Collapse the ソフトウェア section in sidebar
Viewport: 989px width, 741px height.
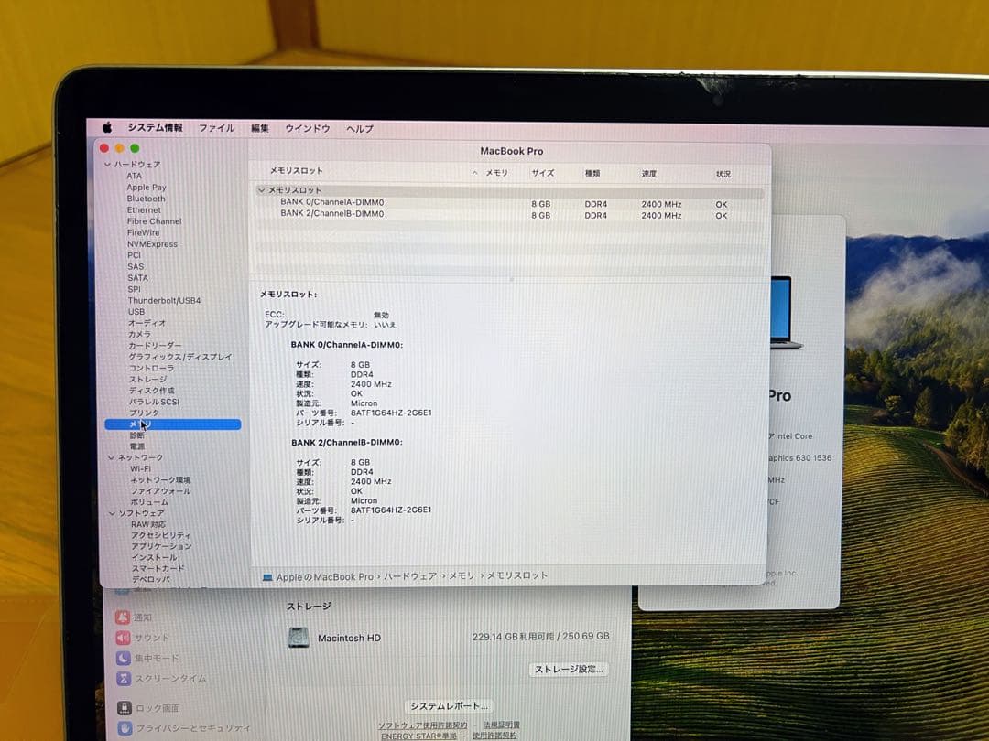pyautogui.click(x=112, y=513)
